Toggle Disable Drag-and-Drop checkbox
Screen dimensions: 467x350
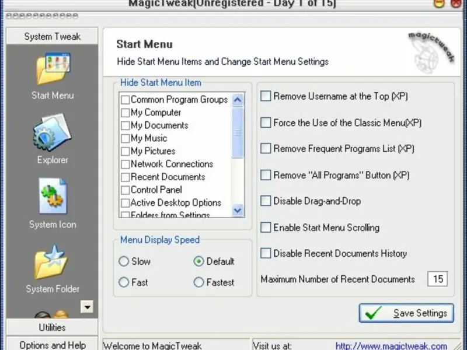[266, 201]
